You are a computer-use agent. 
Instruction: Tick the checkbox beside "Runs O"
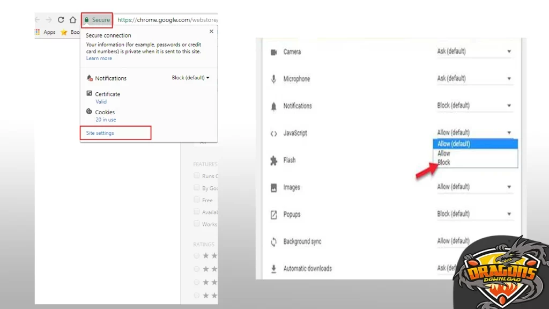click(197, 175)
